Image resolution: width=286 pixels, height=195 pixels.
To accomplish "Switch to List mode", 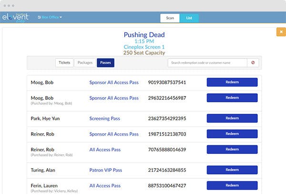I will (x=189, y=18).
